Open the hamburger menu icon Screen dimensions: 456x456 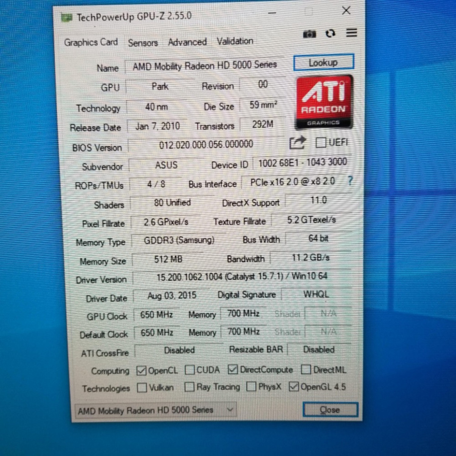[351, 33]
